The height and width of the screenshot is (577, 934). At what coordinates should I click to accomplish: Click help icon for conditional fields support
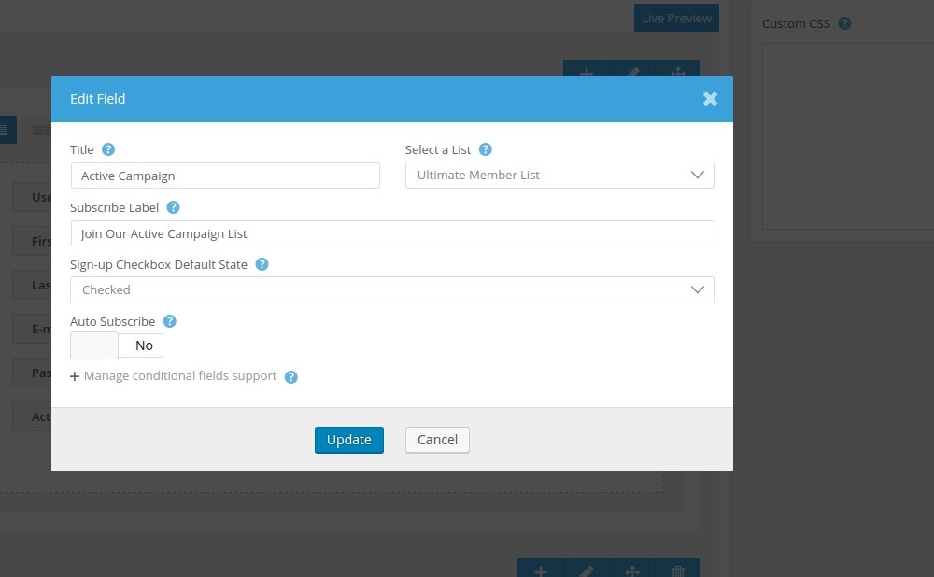pos(290,377)
